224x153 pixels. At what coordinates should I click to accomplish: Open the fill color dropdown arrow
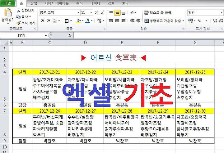click(83, 21)
